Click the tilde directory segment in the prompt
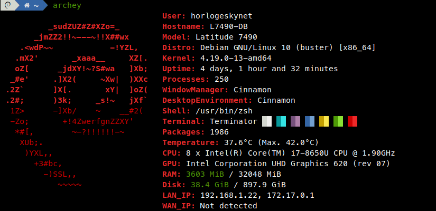Image resolution: width=436 pixels, height=211 pixels. [35, 5]
